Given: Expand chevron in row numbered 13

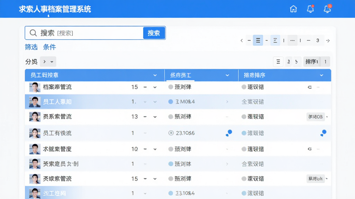Looking at the screenshot, I should pyautogui.click(x=155, y=117).
